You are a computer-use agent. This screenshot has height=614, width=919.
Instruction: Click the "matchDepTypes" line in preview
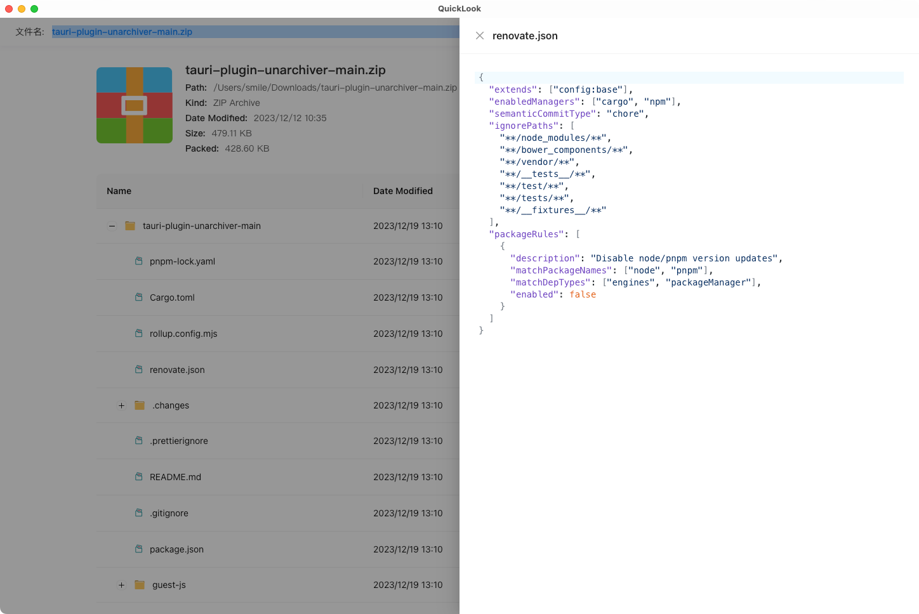tap(636, 282)
